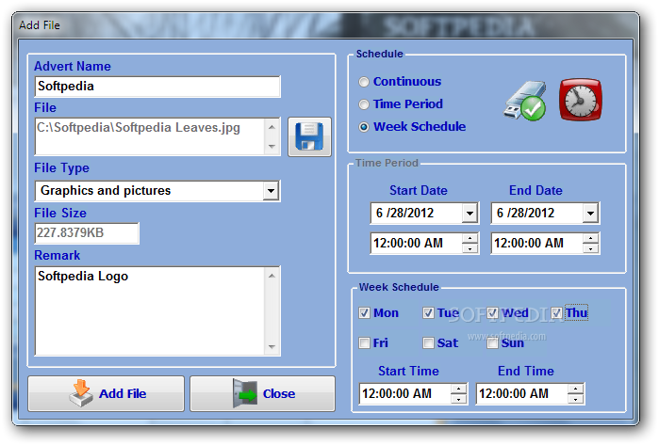The width and height of the screenshot is (659, 445).
Task: Click the File box scroll down arrow
Action: click(x=272, y=147)
